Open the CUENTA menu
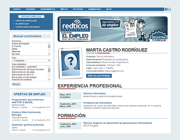 [17, 9]
